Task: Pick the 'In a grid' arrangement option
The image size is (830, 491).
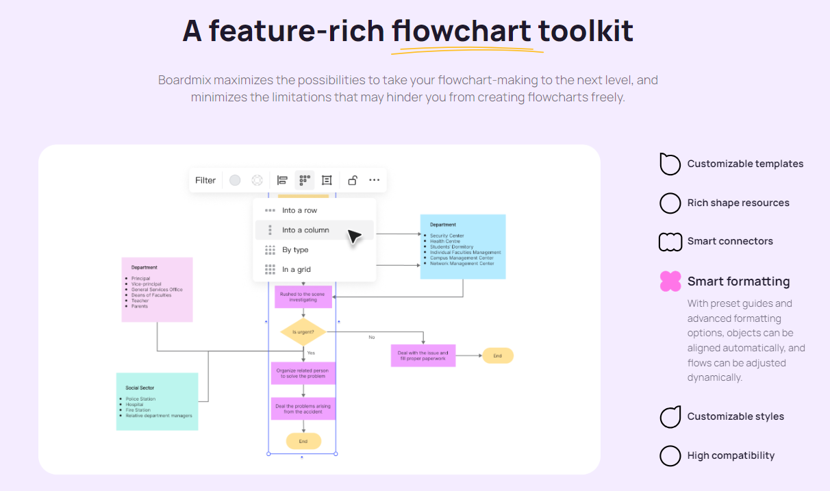Action: click(314, 269)
